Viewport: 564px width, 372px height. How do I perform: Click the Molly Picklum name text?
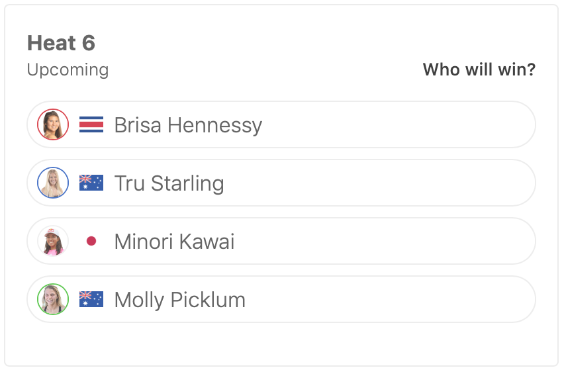[x=179, y=300]
